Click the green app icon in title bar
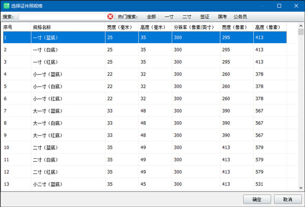 point(7,6)
